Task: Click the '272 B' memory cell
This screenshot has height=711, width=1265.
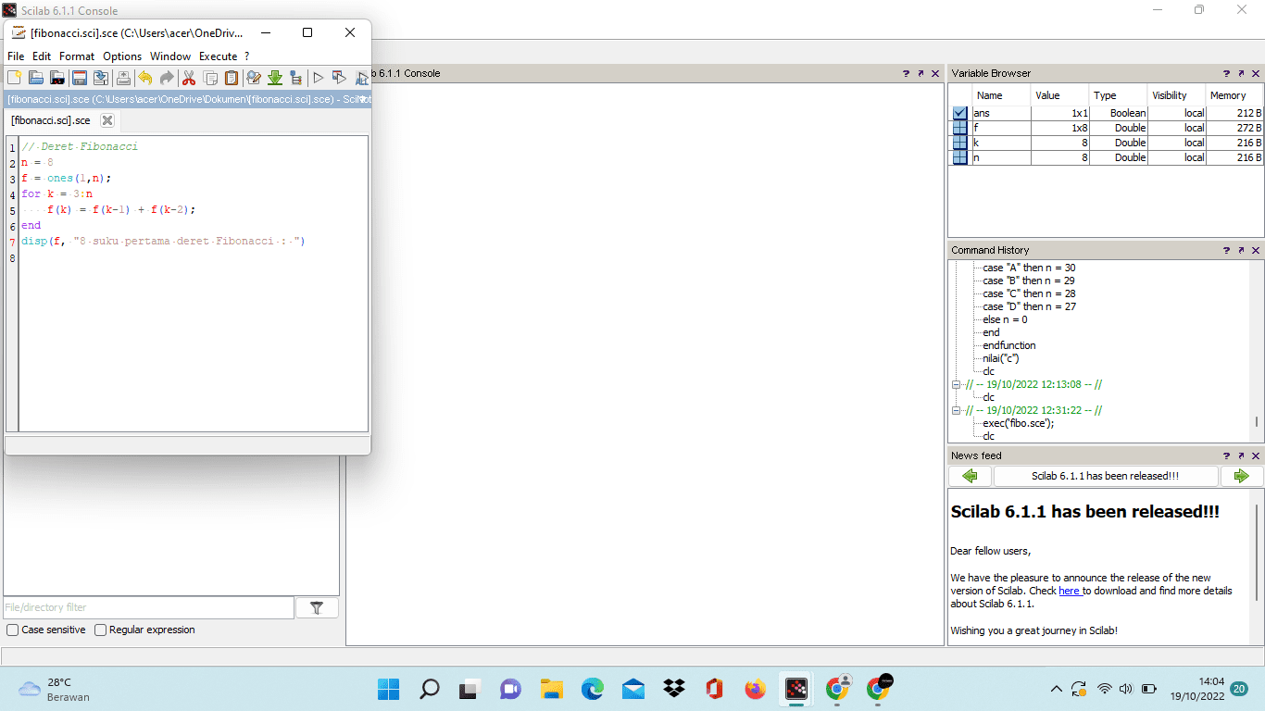Action: (x=1234, y=128)
